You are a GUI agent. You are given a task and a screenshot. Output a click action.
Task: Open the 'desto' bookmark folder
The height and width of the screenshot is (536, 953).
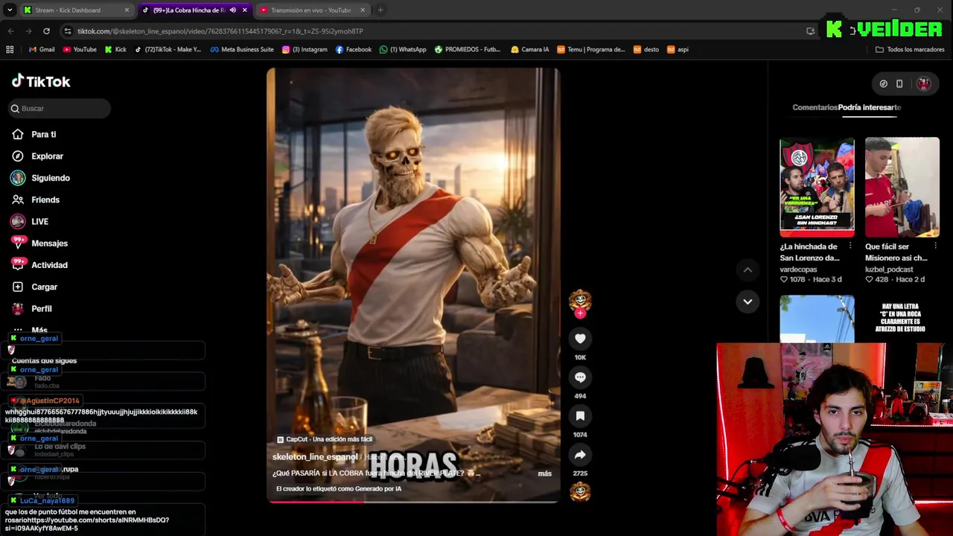(646, 50)
